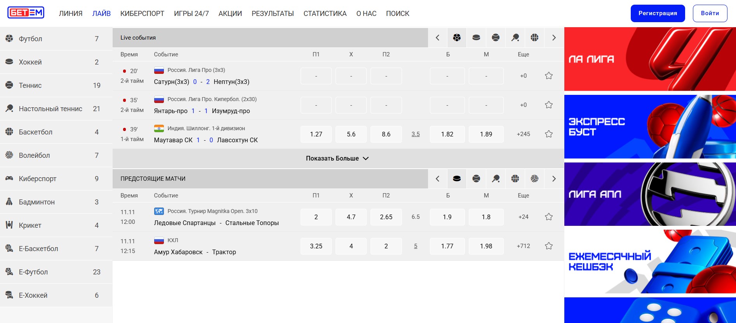Viewport: 736px width, 323px height.
Task: Click the BETEM logo
Action: (x=26, y=13)
